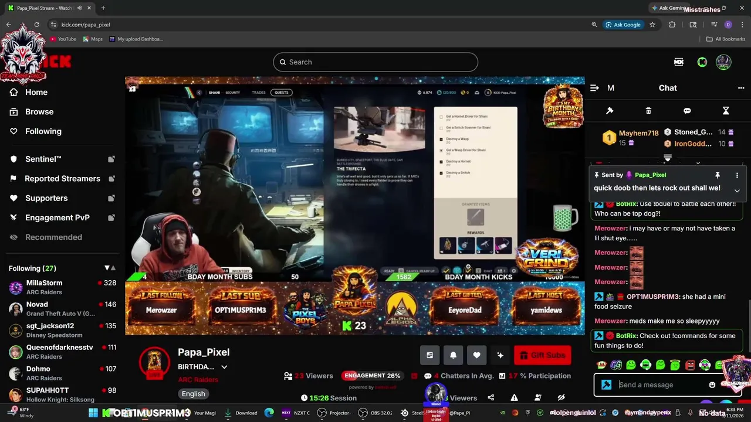
Task: Open Dohmo channel in following list
Action: coord(62,373)
